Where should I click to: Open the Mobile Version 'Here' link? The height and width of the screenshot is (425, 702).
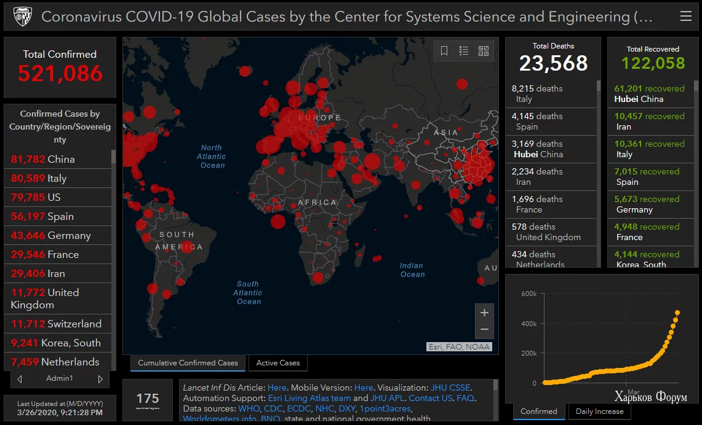(364, 388)
